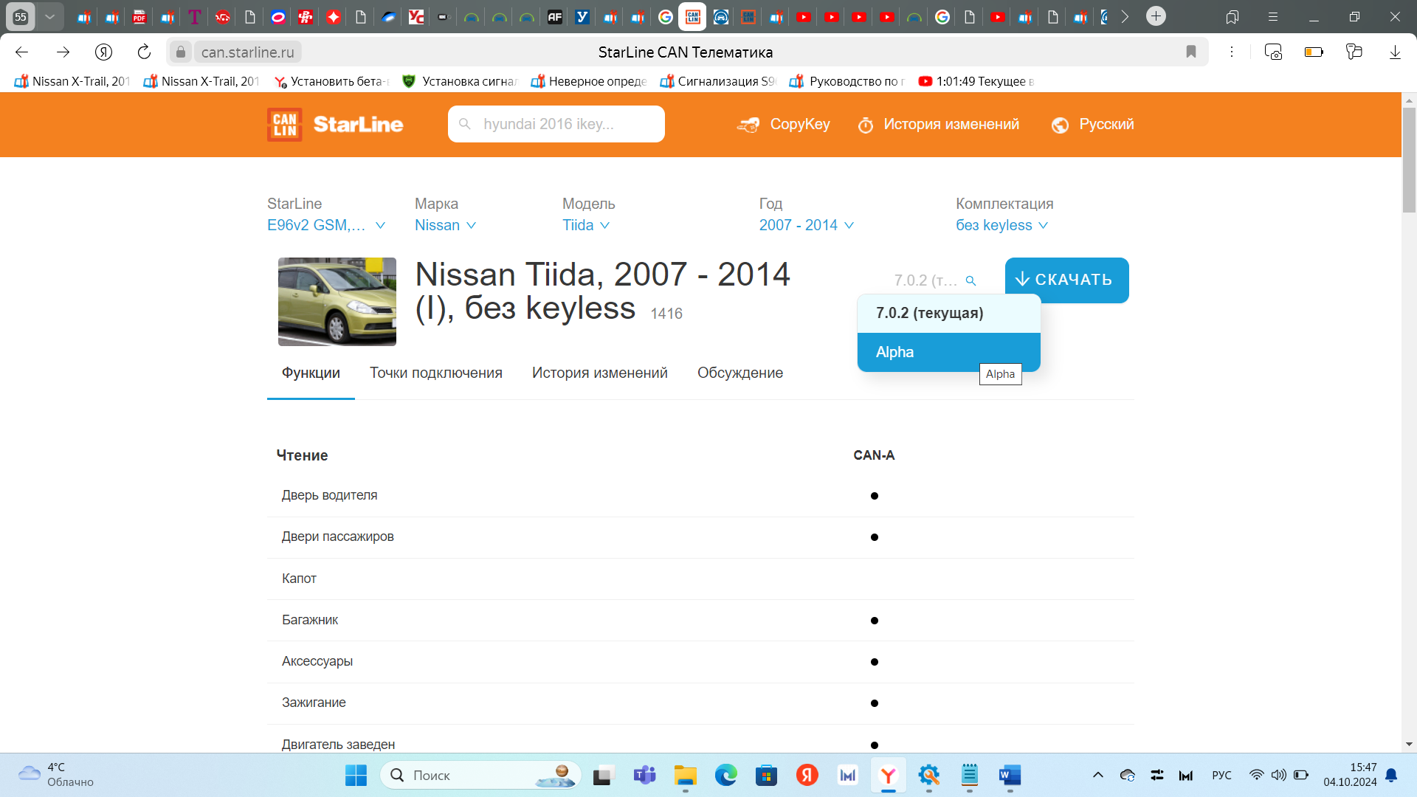The width and height of the screenshot is (1417, 797).
Task: Open browser page menu three dots
Action: point(1232,52)
